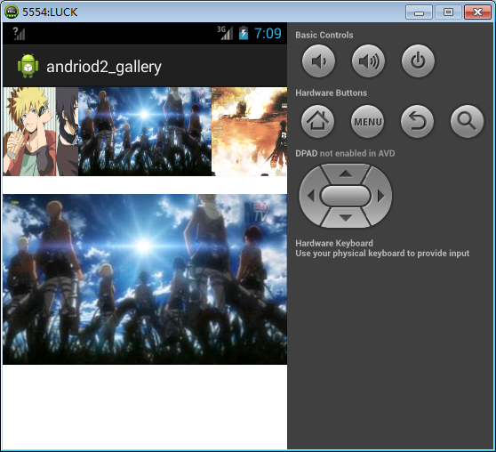Close the 5554:LUCK emulator window
Screen dimensions: 496x452
[x=477, y=12]
